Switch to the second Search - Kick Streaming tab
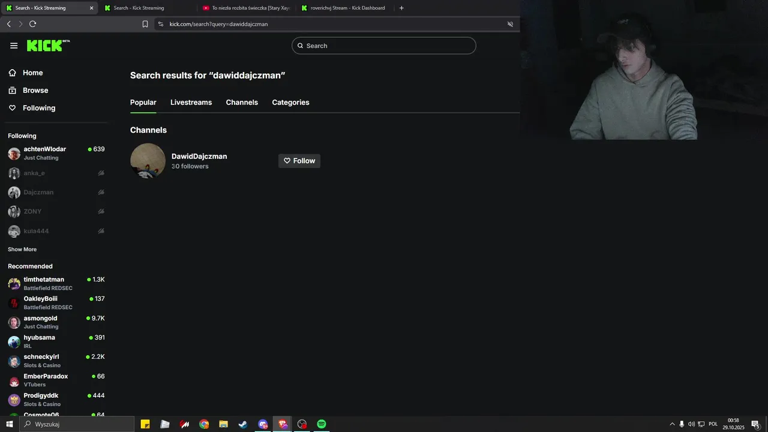Screen dimensions: 768x432 pos(147,8)
